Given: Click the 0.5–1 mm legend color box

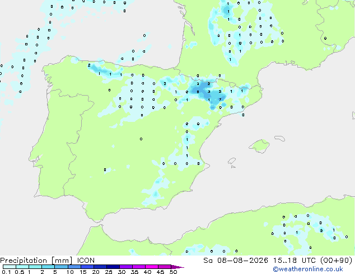Looking at the screenshot, I should (22, 267).
